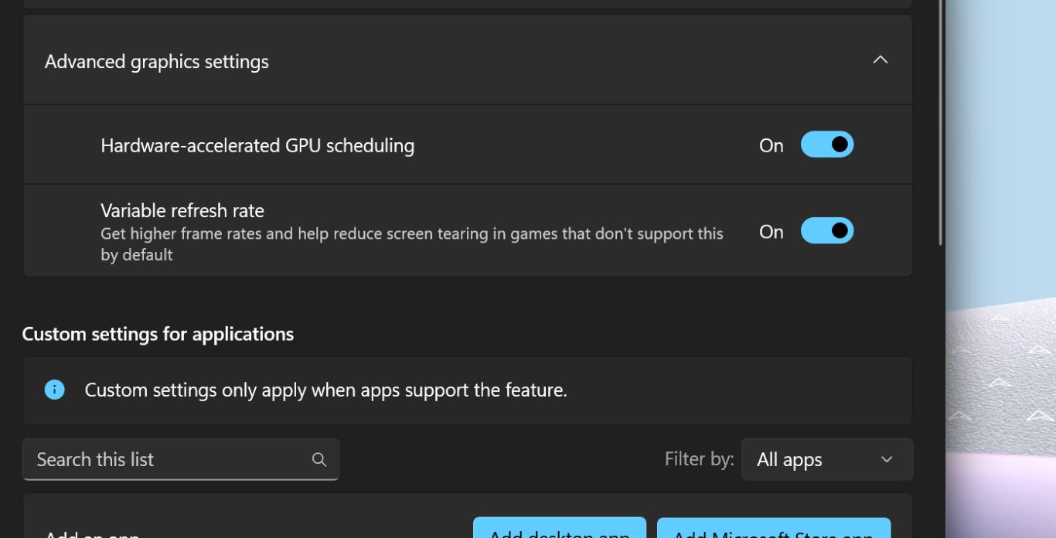Collapse the Advanced graphics settings chevron
Image resolution: width=1056 pixels, height=538 pixels.
tap(880, 60)
